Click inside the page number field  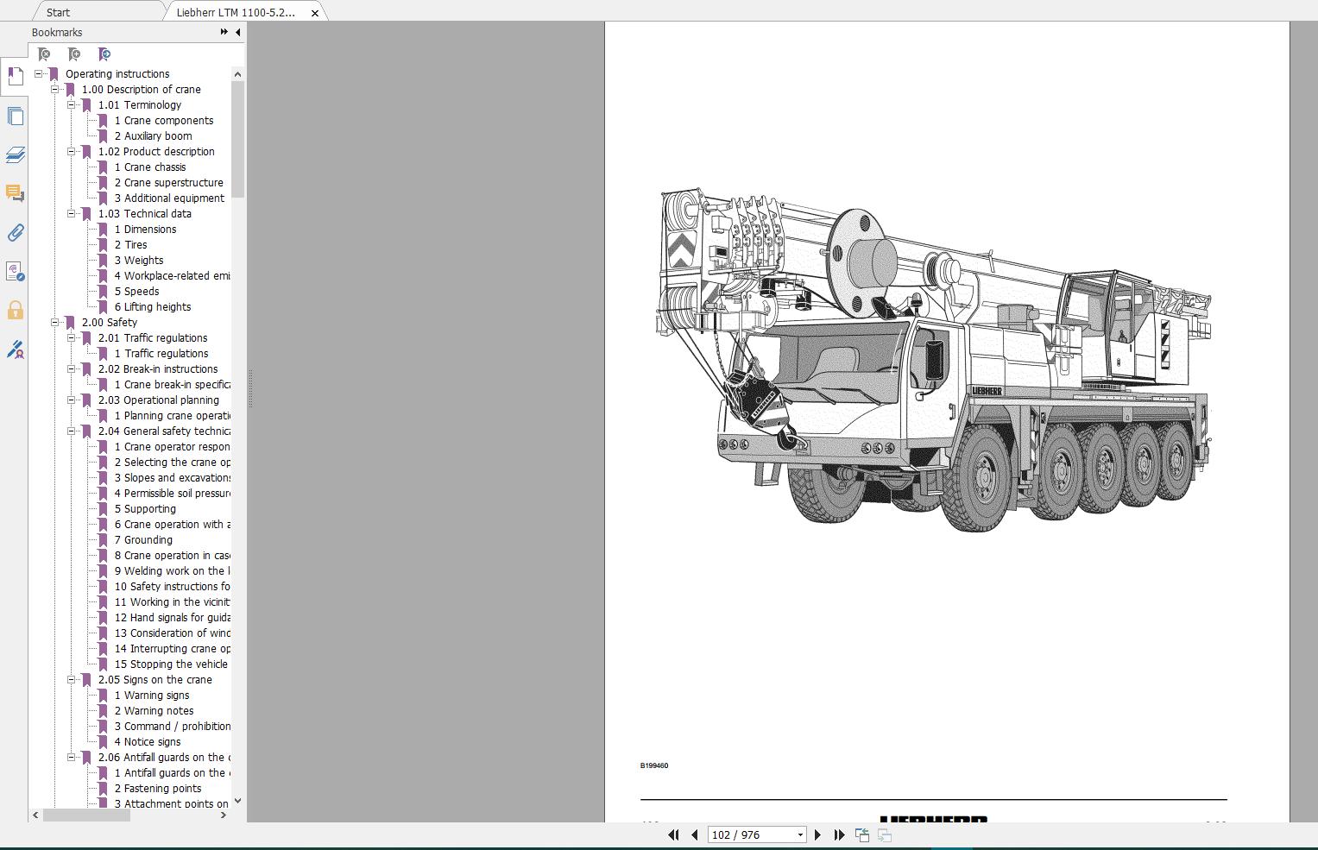(x=742, y=834)
